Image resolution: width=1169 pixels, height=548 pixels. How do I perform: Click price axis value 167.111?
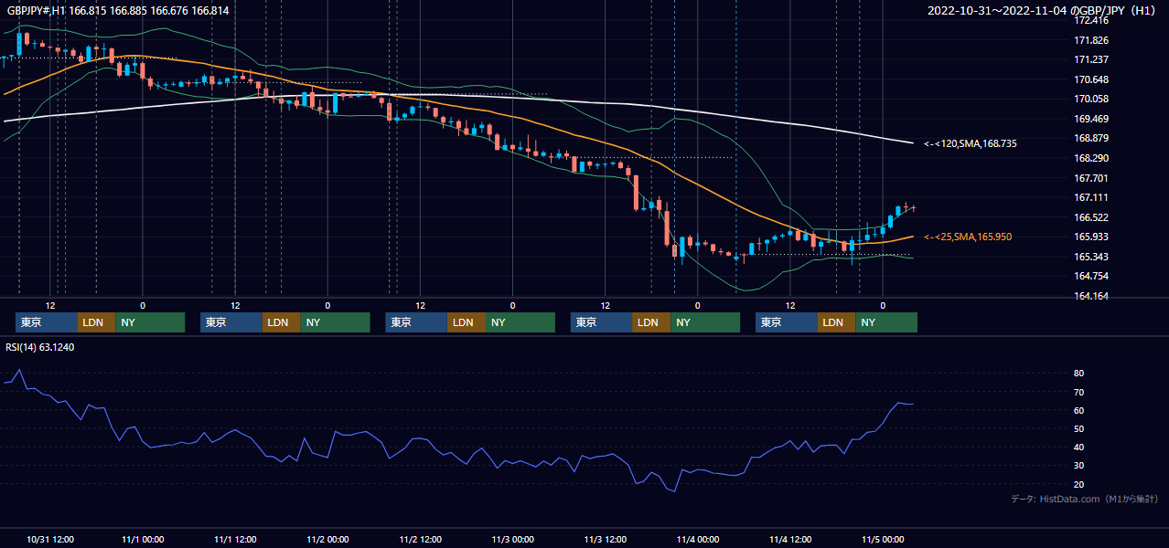pos(1091,197)
